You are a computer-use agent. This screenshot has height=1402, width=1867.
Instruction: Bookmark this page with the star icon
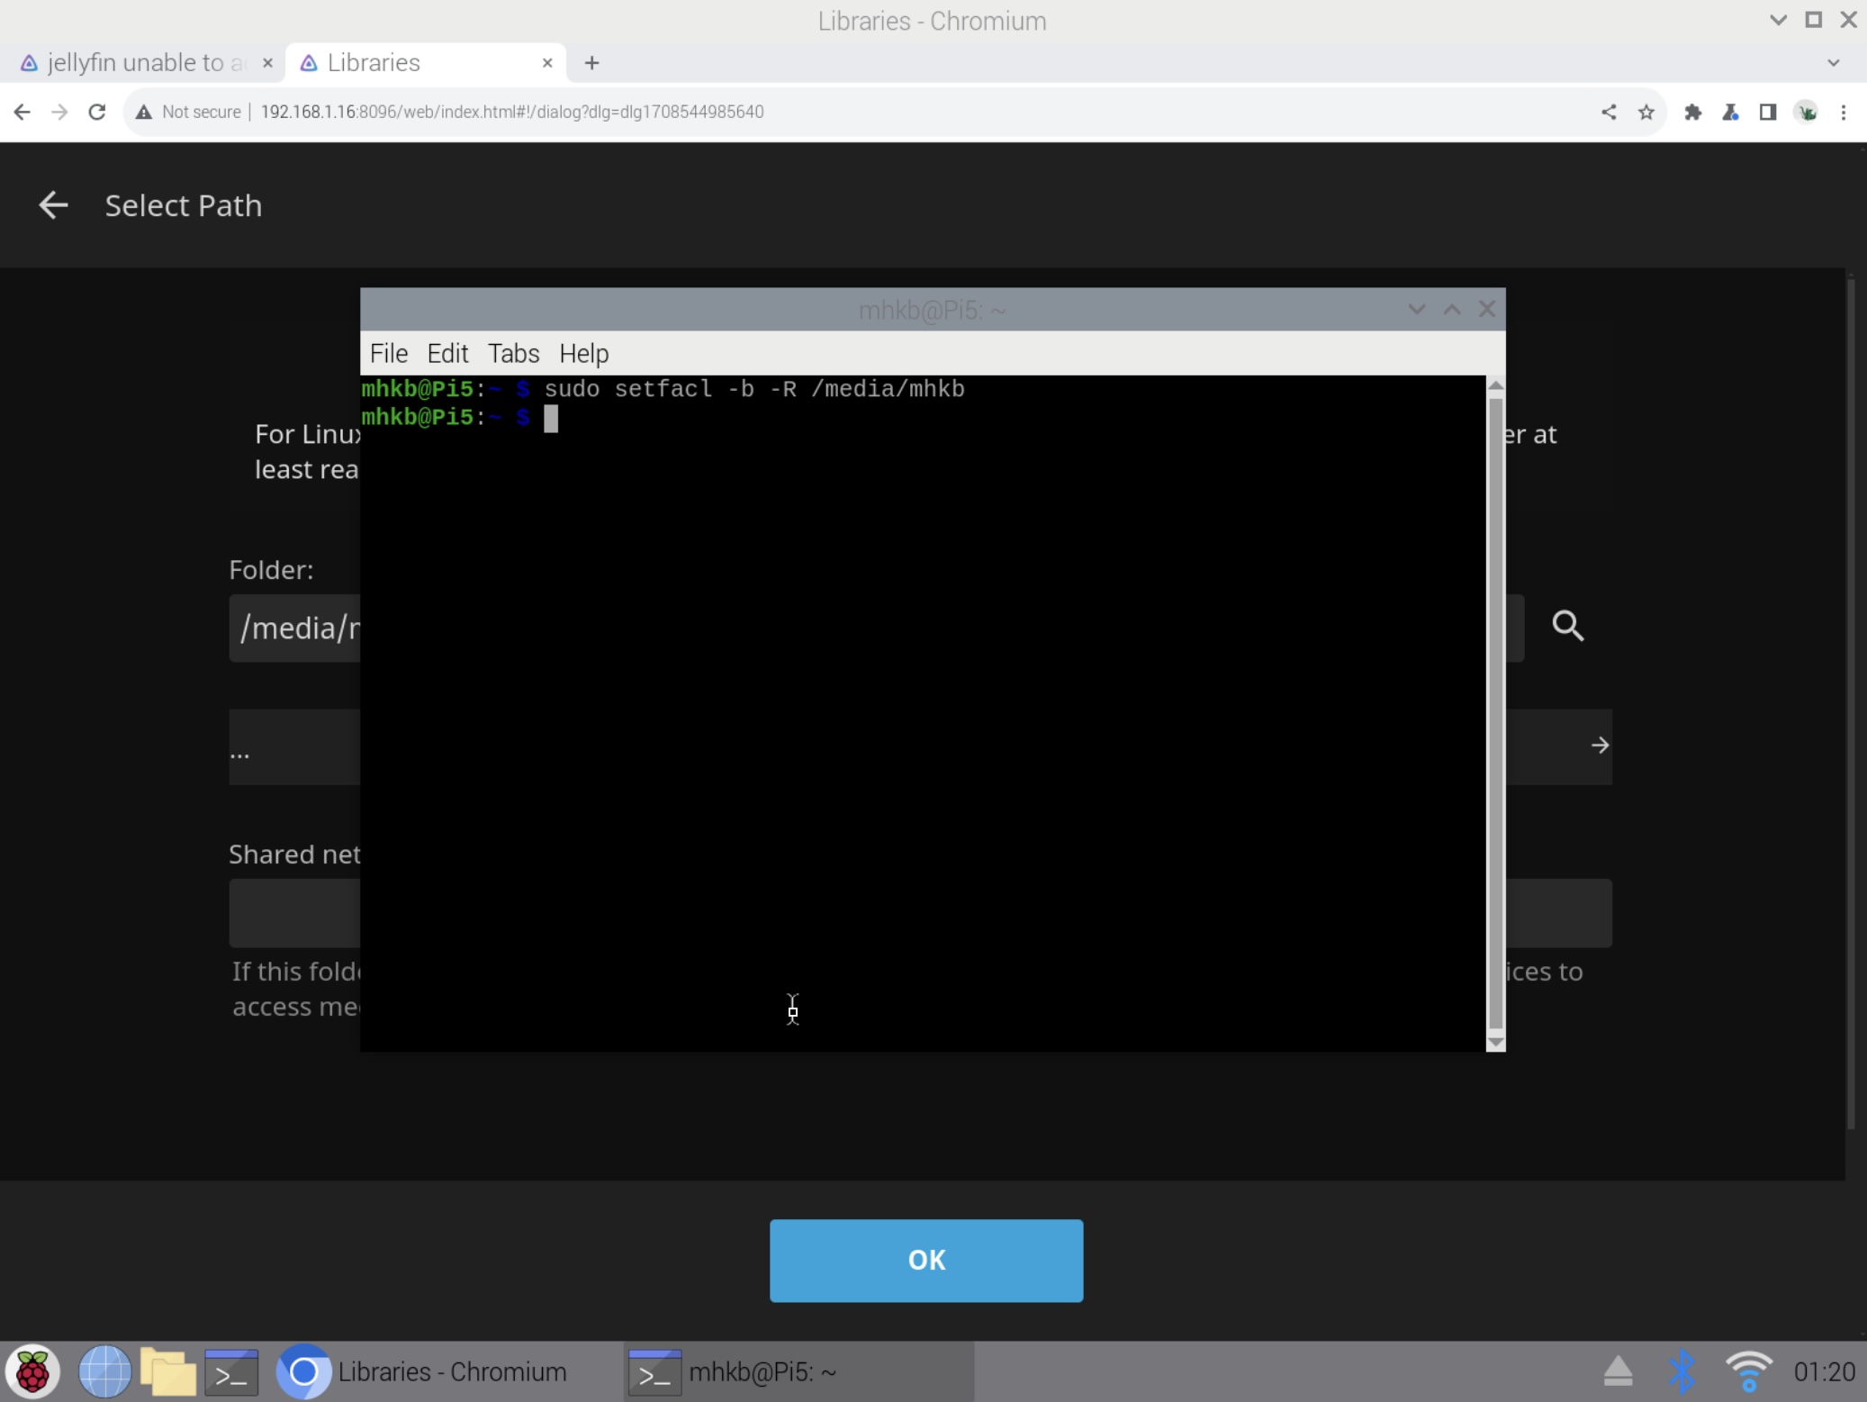pyautogui.click(x=1646, y=112)
